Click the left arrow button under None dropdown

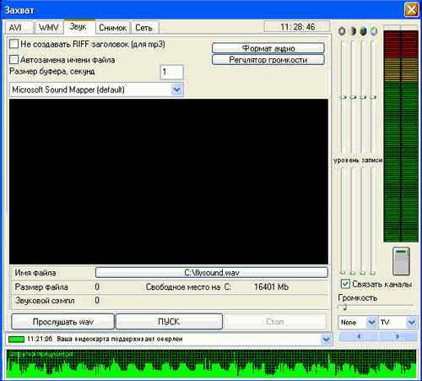tap(359, 336)
